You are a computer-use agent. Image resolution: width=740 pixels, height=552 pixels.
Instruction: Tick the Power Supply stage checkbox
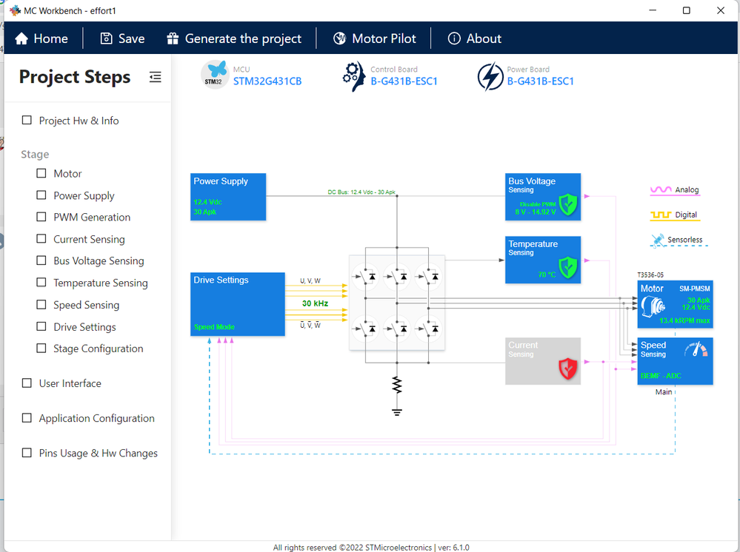[x=41, y=195]
